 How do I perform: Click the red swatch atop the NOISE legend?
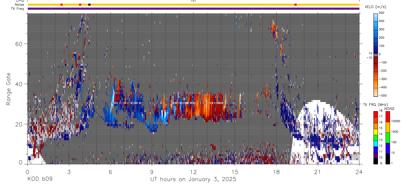[x=387, y=116]
